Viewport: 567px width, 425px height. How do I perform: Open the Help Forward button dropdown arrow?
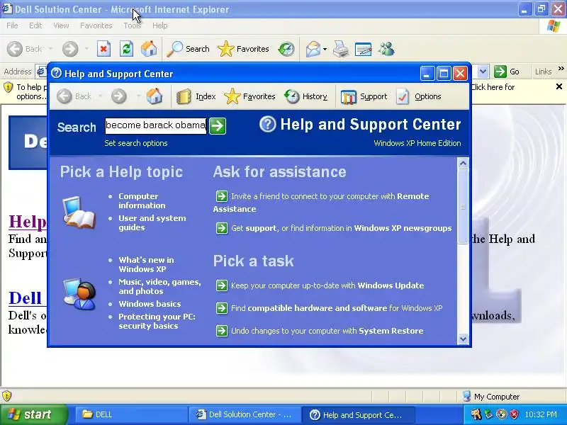(x=138, y=96)
